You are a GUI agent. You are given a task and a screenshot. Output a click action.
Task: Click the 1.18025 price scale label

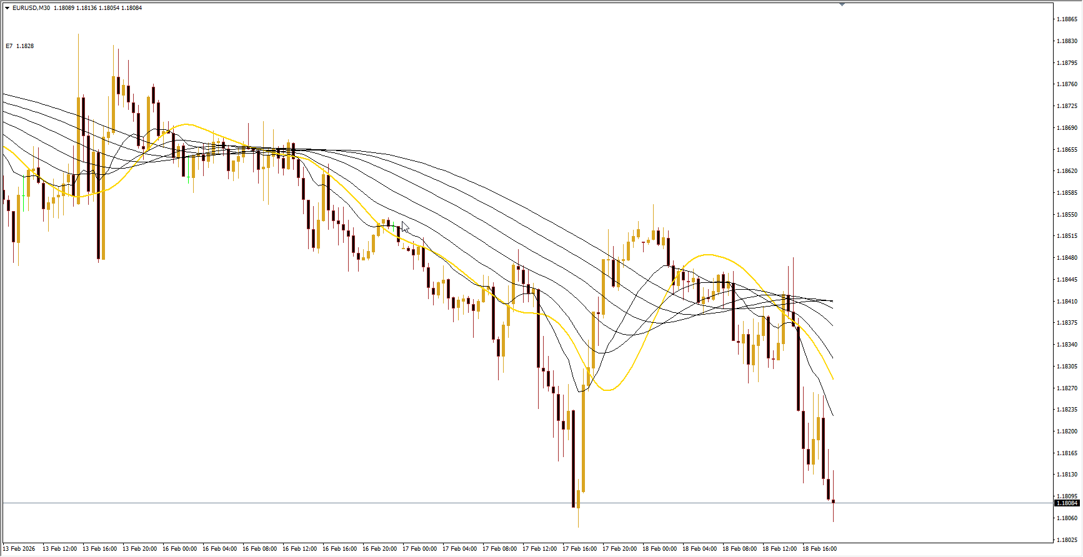click(1067, 540)
